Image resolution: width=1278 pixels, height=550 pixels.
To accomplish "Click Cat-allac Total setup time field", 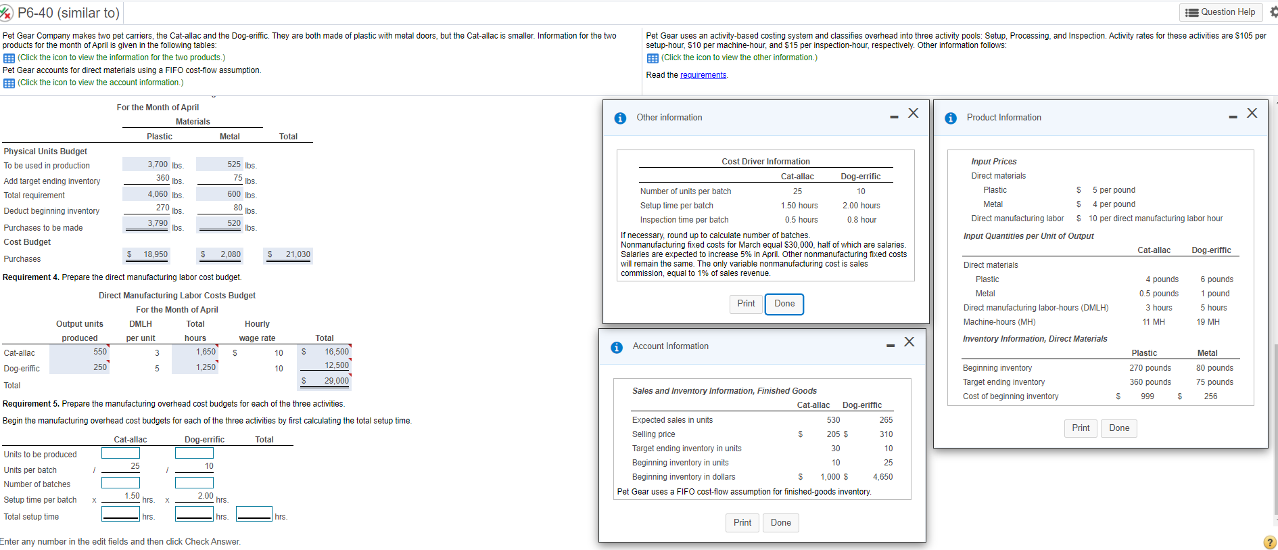I will [x=120, y=514].
